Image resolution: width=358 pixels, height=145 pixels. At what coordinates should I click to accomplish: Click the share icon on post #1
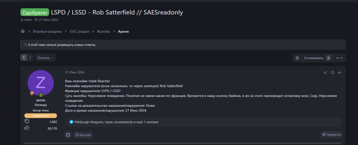tap(325, 73)
